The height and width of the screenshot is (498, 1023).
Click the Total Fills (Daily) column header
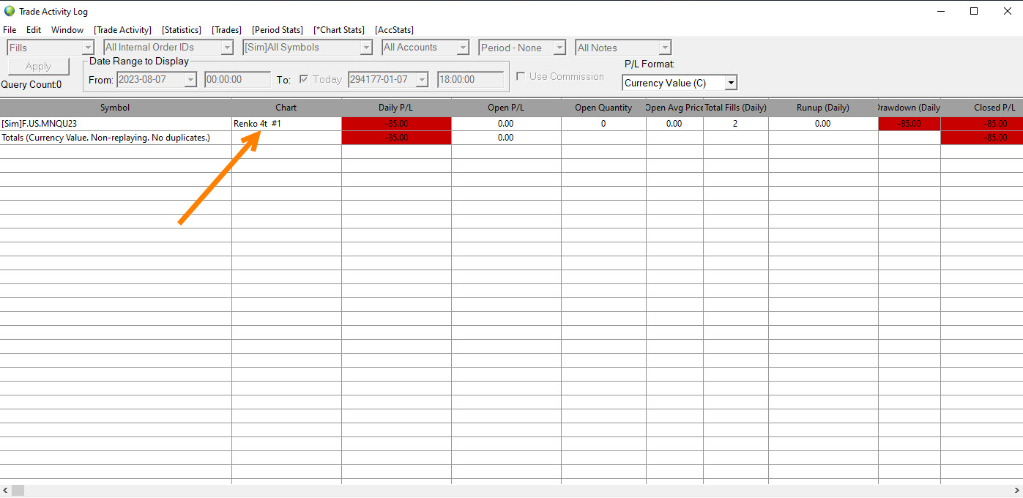pyautogui.click(x=735, y=108)
